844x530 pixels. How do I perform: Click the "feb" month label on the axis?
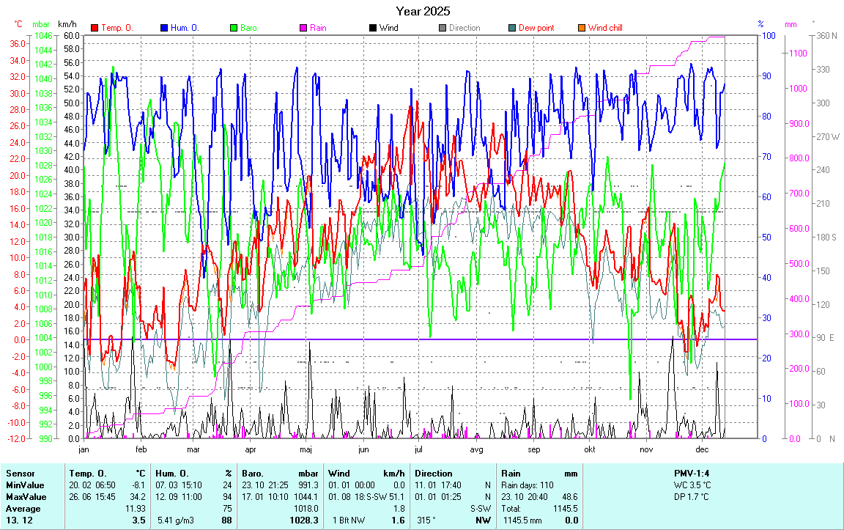coord(141,449)
